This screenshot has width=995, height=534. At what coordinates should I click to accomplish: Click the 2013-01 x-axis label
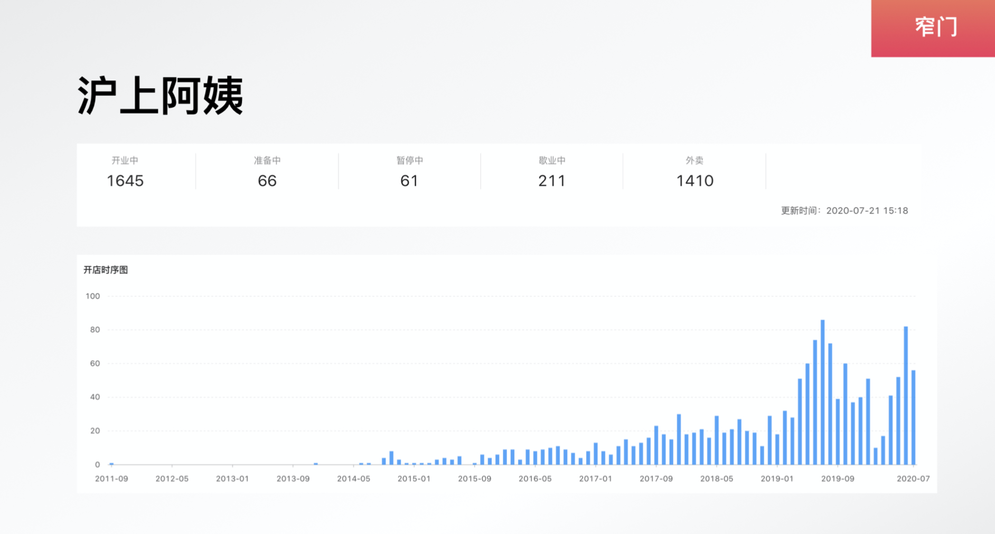click(232, 479)
